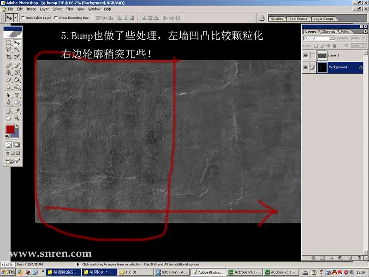Screen dimensions: 369x277
Task: Select the Brush tool
Action: (17, 66)
